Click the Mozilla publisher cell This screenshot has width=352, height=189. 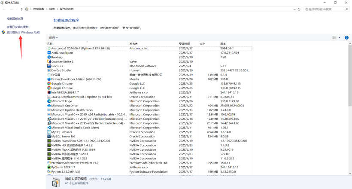134,79
